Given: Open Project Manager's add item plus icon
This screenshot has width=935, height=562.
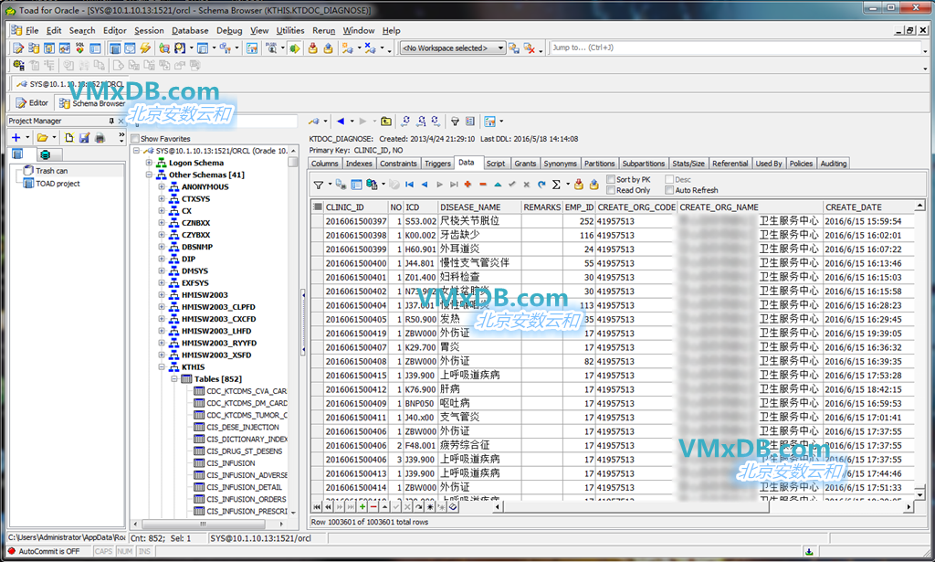Looking at the screenshot, I should point(16,138).
